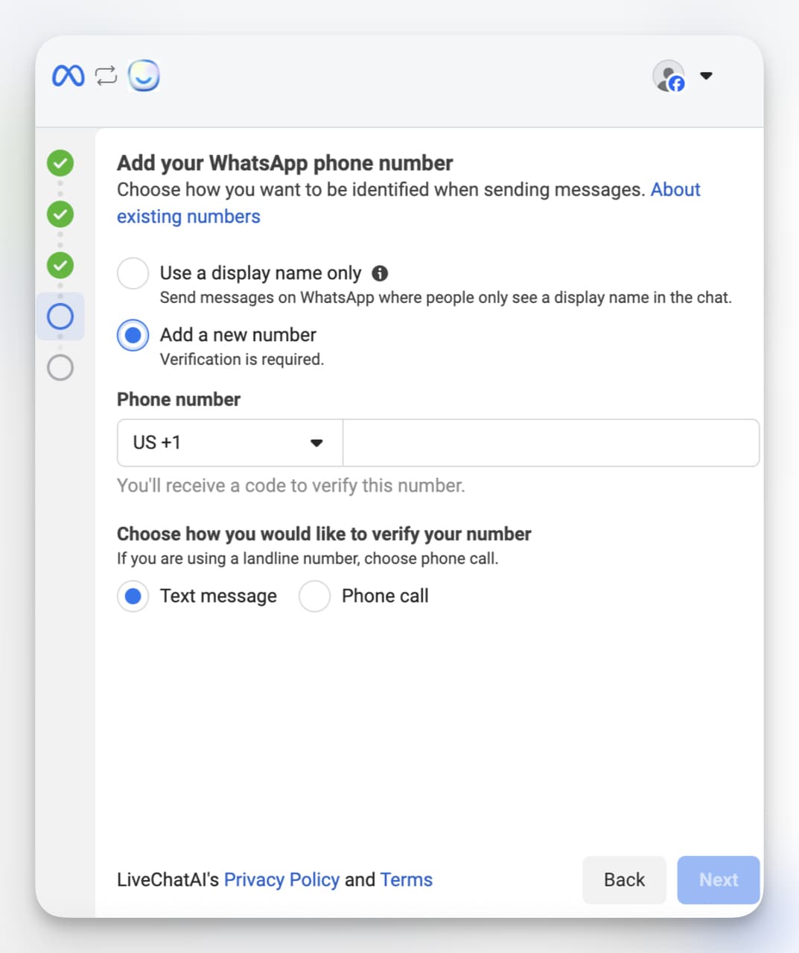Open the US +1 country code dropdown

tap(230, 443)
